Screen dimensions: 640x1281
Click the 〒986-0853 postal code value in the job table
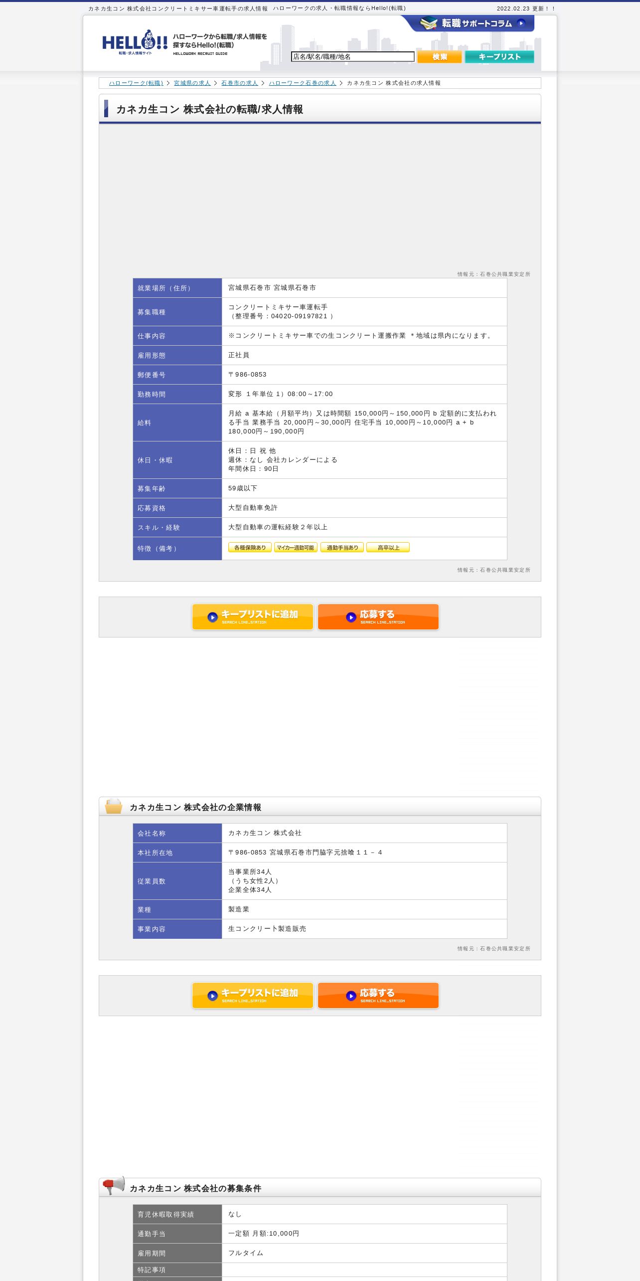[x=247, y=375]
